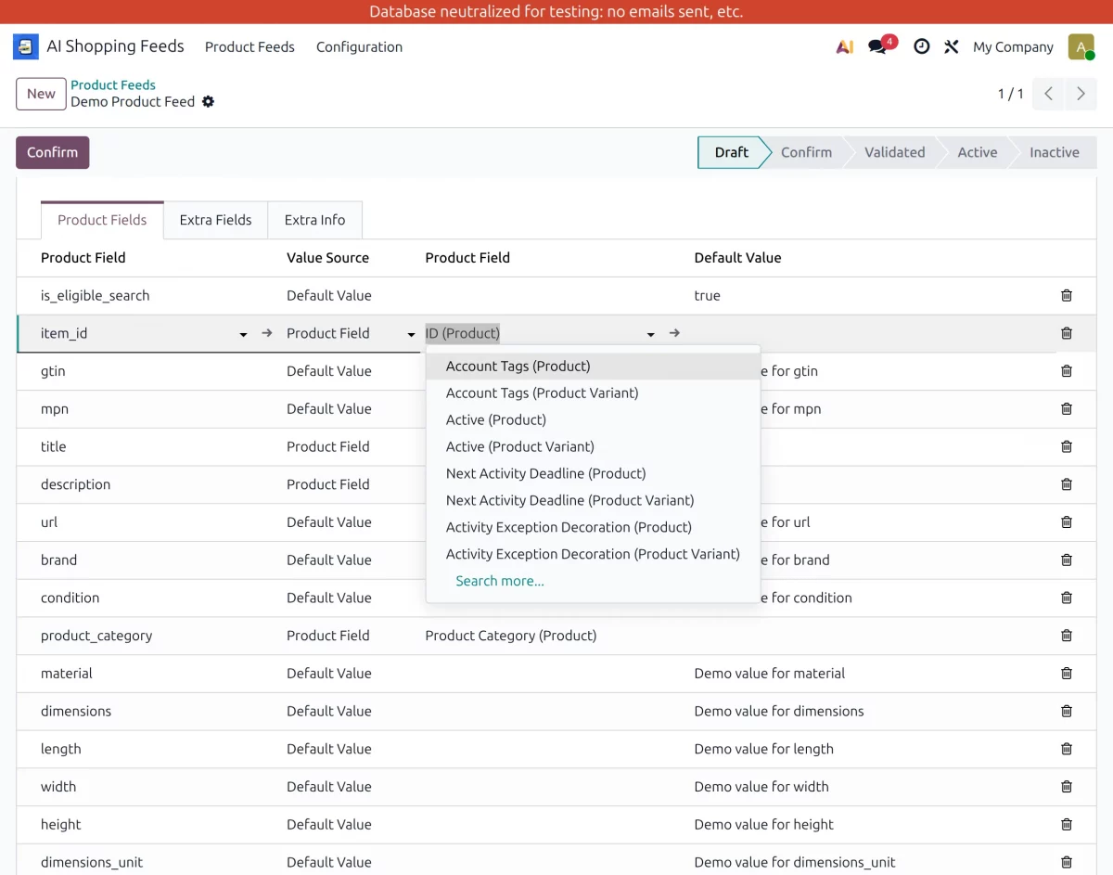Viewport: 1113px width, 875px height.
Task: Open the Activities clock icon
Action: coord(921,46)
